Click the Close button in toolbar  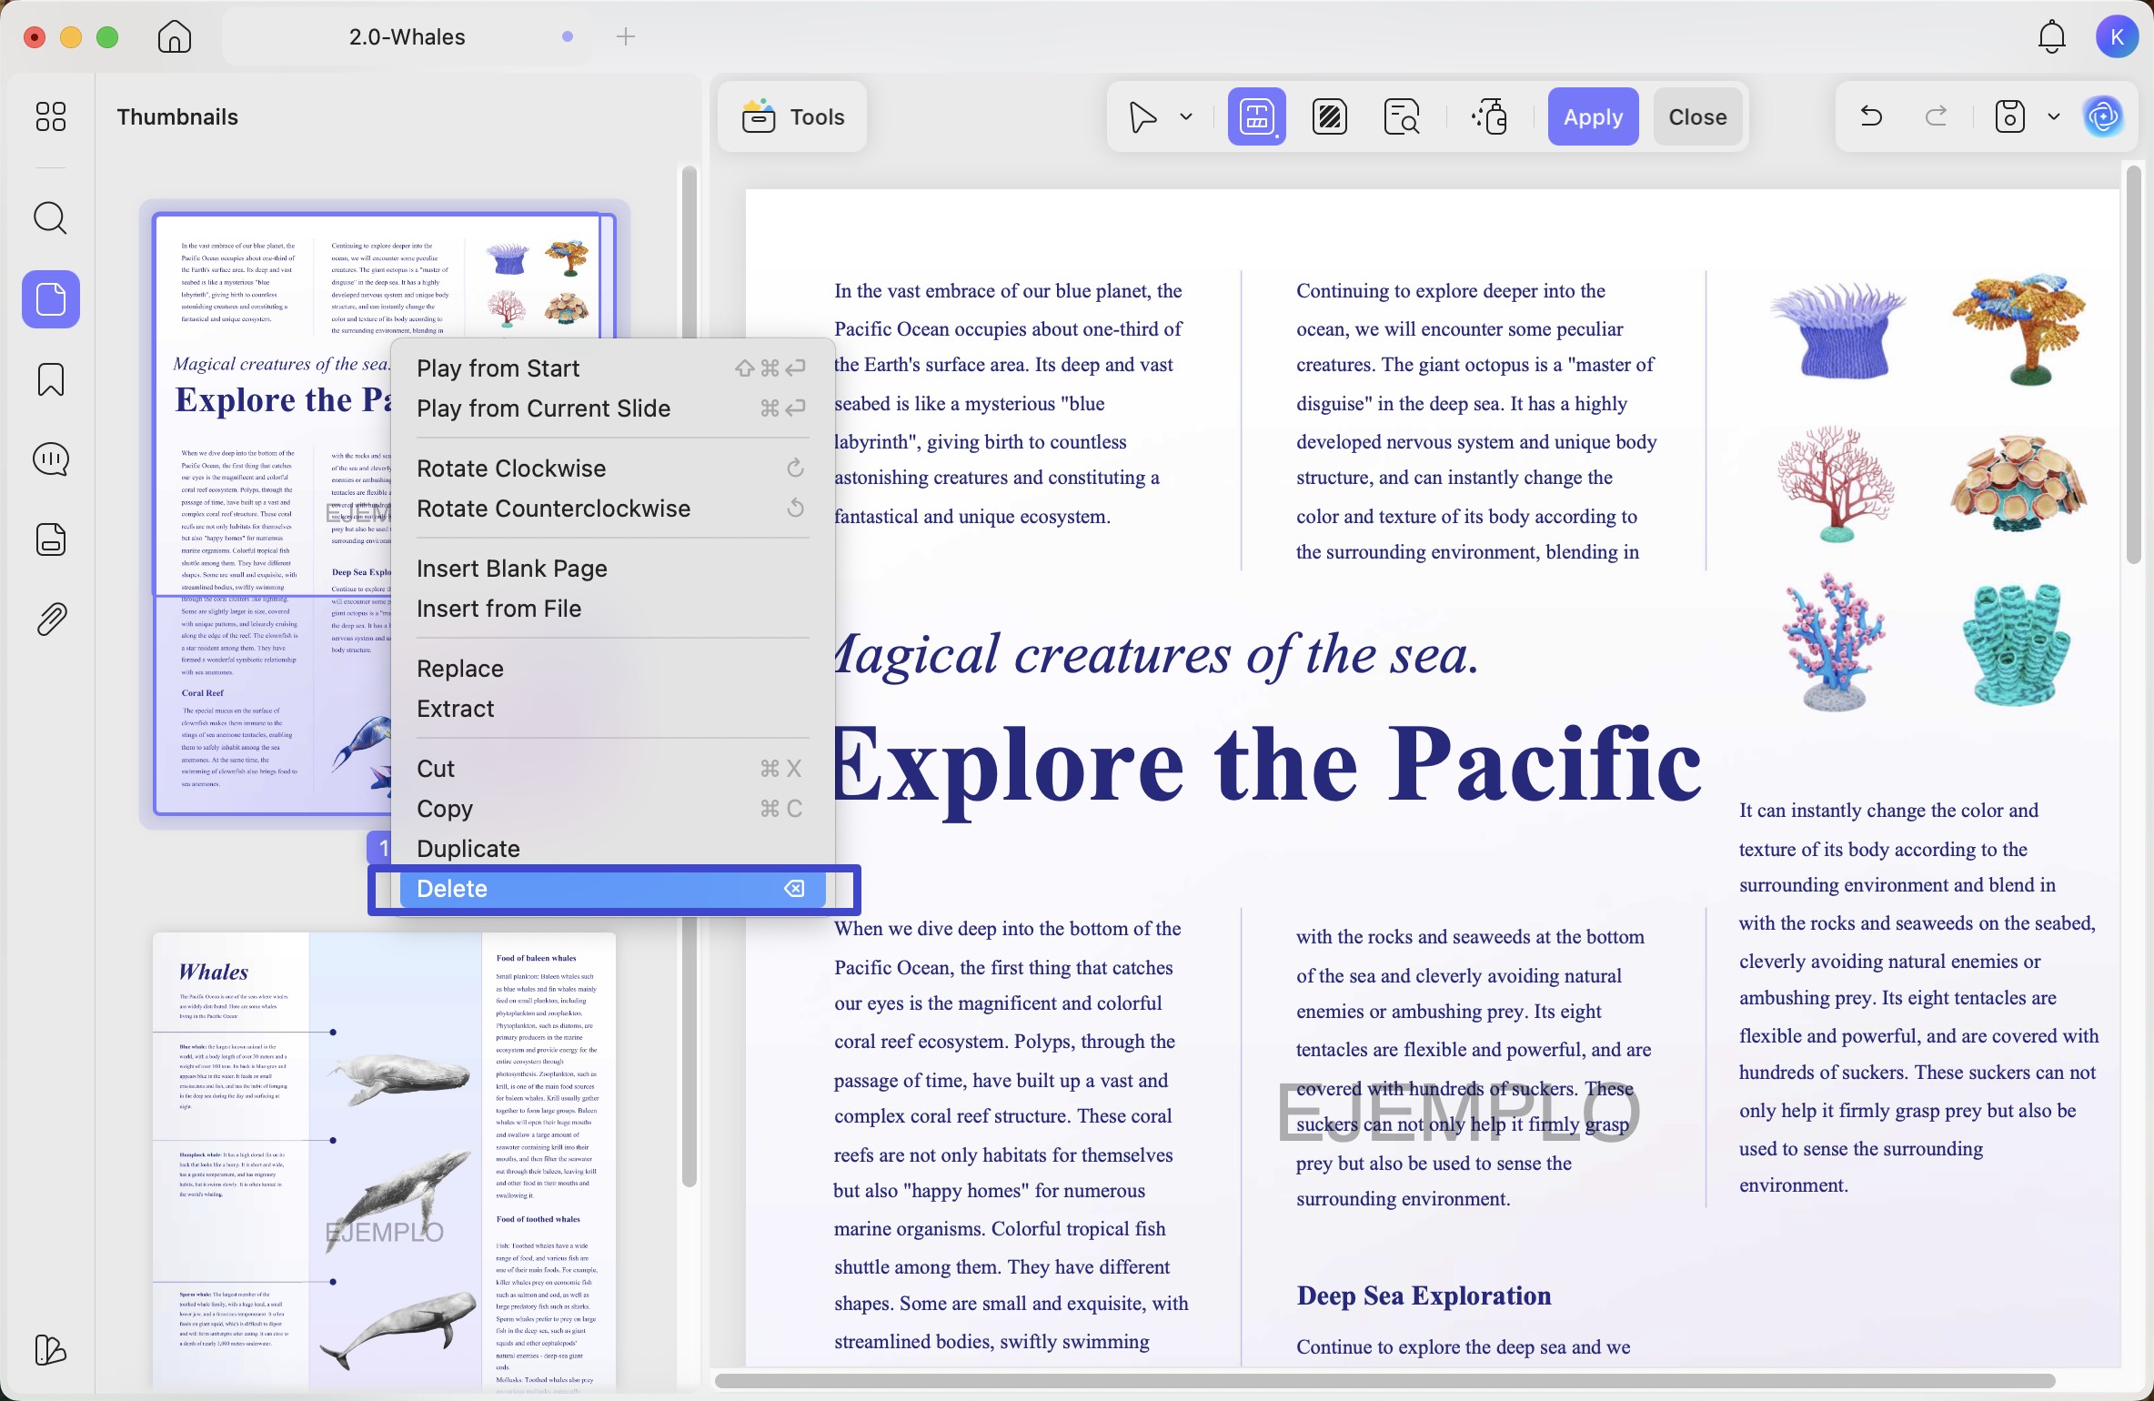coord(1697,116)
